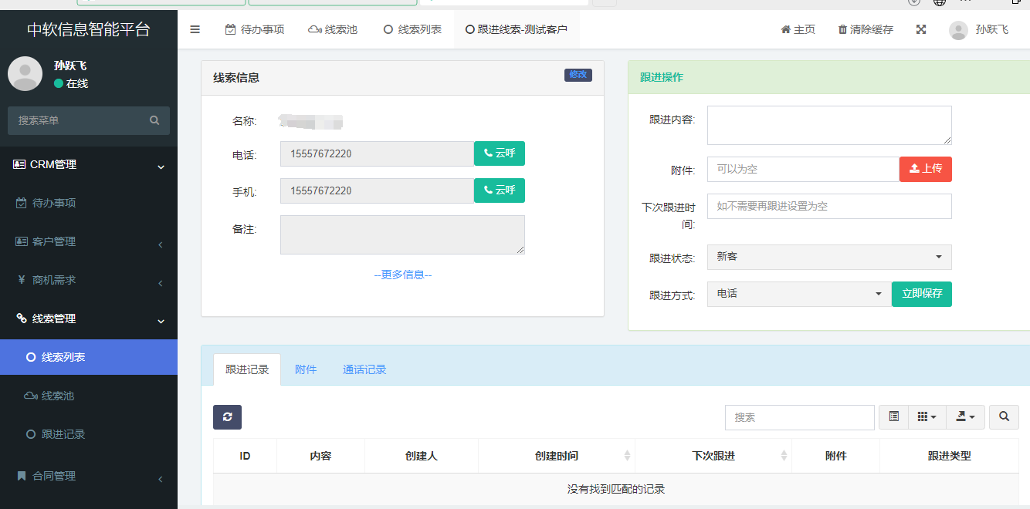Click the 更多信息 link
The height and width of the screenshot is (509, 1030).
[x=402, y=275]
